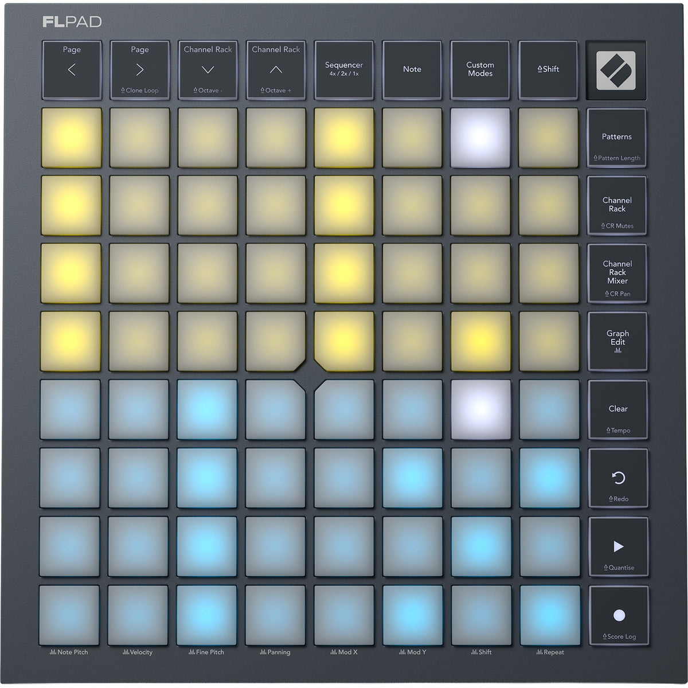688x688 pixels.
Task: Tap the leftmost pad in Graph Edit row
Action: click(71, 342)
